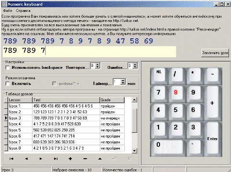The image size is (231, 172).
Task: Click the lesson table scroll down arrow
Action: (134, 150)
